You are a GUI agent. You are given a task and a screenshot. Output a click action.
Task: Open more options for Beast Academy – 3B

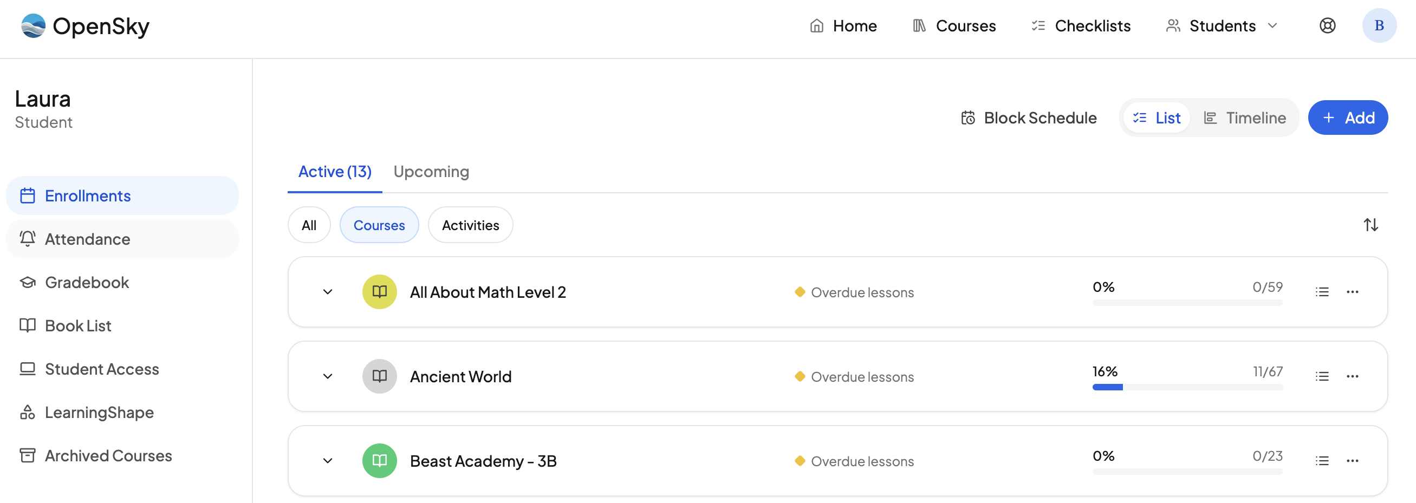tap(1352, 461)
